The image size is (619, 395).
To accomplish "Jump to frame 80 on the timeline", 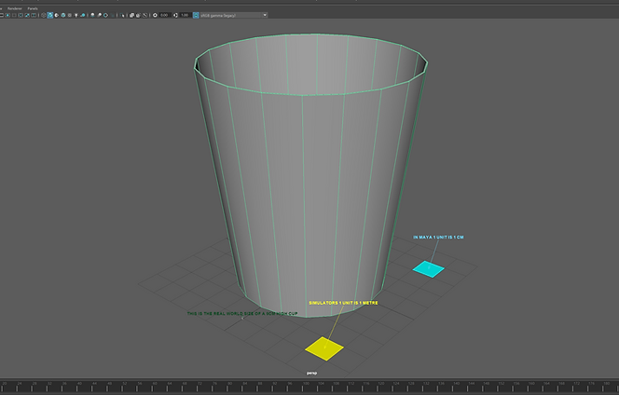I will [230, 384].
